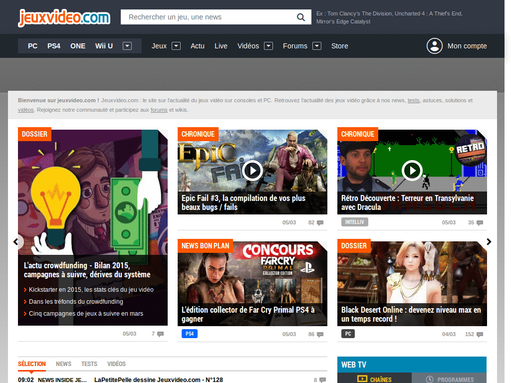Screen dimensions: 511x383
Task: Expand the Vidéos dropdown arrow
Action: [x=268, y=46]
